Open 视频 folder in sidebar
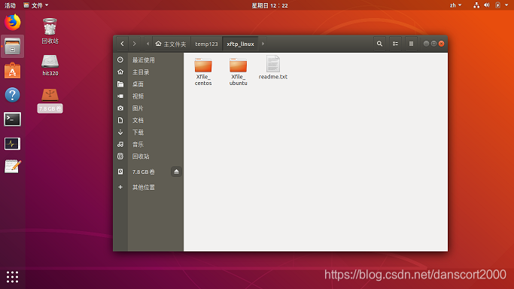The image size is (514, 289). pyautogui.click(x=148, y=96)
